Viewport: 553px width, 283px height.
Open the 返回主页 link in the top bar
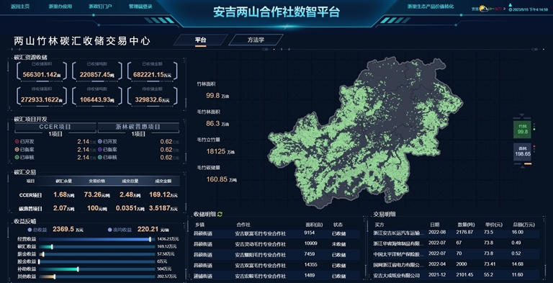pyautogui.click(x=20, y=6)
